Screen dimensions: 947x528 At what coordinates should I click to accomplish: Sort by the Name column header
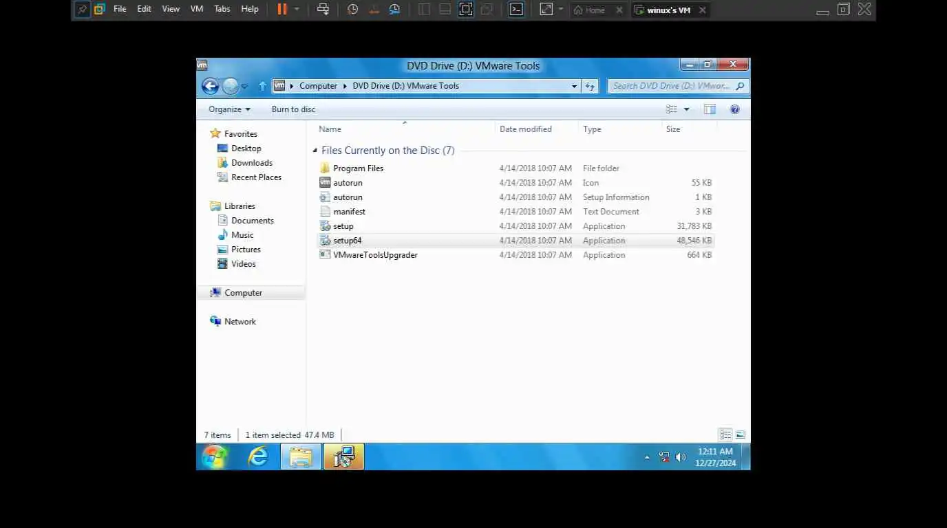pos(405,129)
